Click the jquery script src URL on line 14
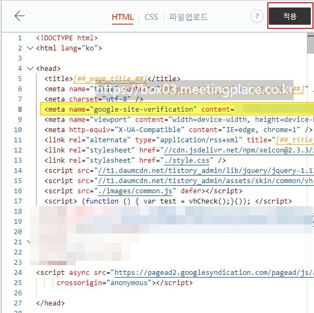The image size is (314, 313). pyautogui.click(x=206, y=171)
